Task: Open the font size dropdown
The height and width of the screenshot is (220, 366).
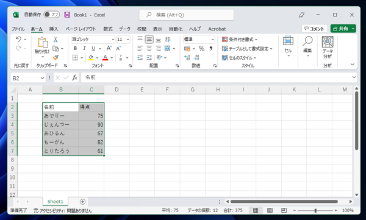Action: (127, 40)
